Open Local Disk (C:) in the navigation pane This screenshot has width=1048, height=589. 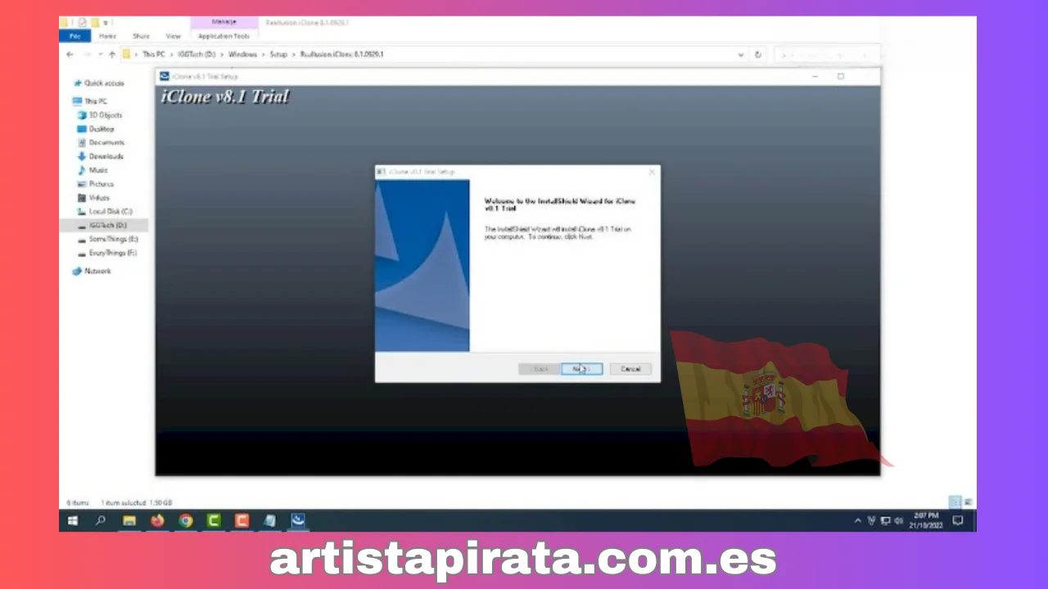point(110,211)
